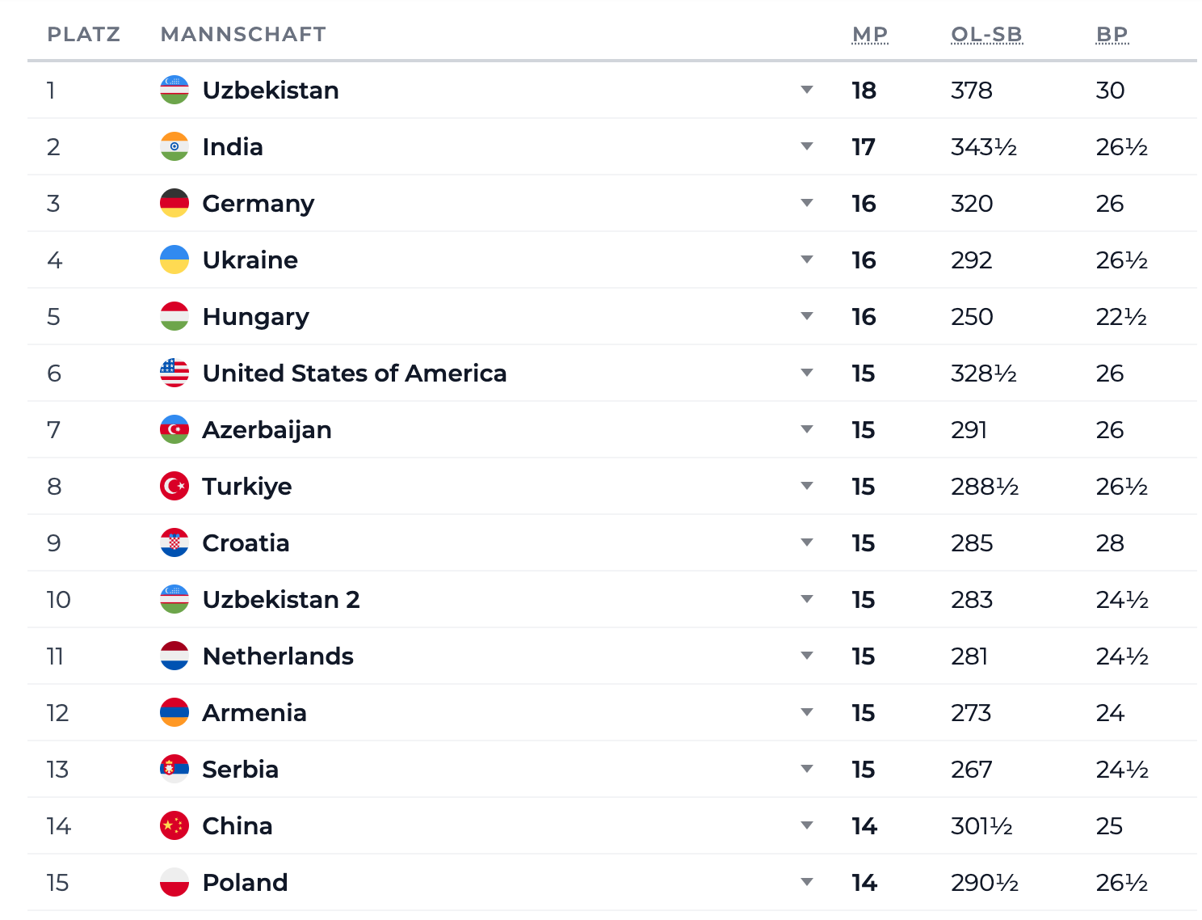Click the China flag icon
The height and width of the screenshot is (920, 1202).
pos(174,825)
